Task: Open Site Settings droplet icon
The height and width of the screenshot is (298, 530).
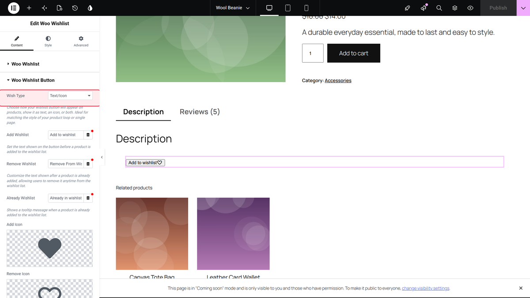Action: click(90, 8)
